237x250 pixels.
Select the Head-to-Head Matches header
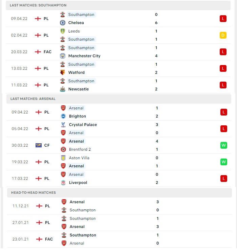click(120, 193)
